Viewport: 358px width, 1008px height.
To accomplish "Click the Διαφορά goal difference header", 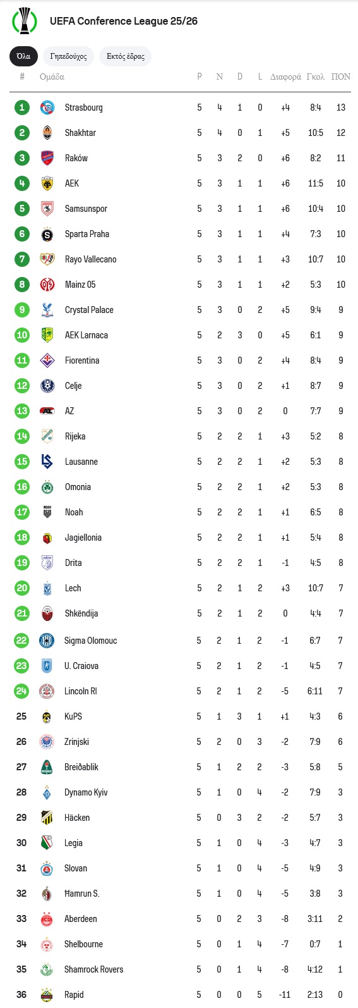I will click(285, 77).
